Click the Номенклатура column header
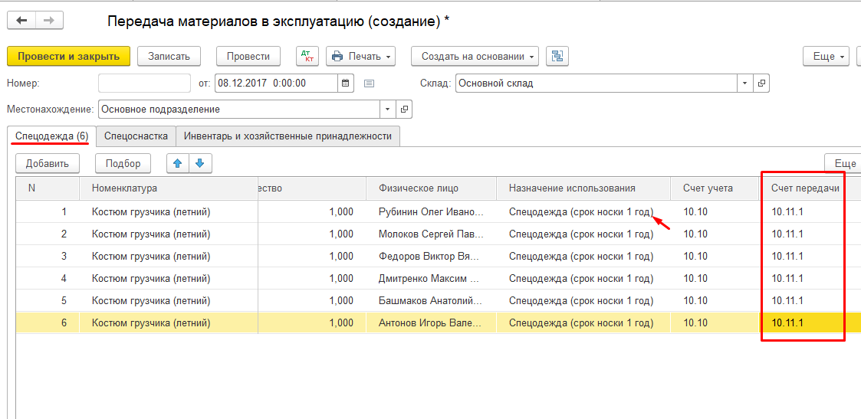Image resolution: width=861 pixels, height=419 pixels. click(x=169, y=188)
